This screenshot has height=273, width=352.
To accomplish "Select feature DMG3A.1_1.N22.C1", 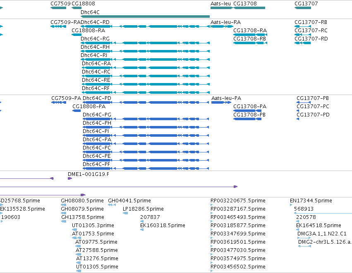I will (322, 234).
